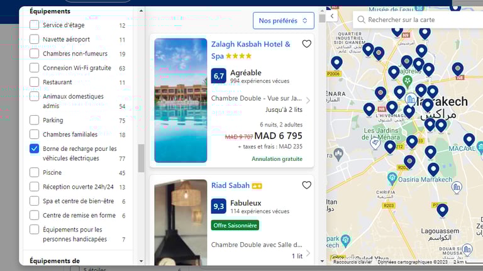The height and width of the screenshot is (271, 483).
Task: Check the Connexion Wi-Fi gratuite filter
Action: pyautogui.click(x=34, y=68)
